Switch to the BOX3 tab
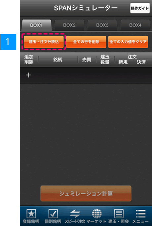This screenshot has height=226, width=152. (102, 25)
